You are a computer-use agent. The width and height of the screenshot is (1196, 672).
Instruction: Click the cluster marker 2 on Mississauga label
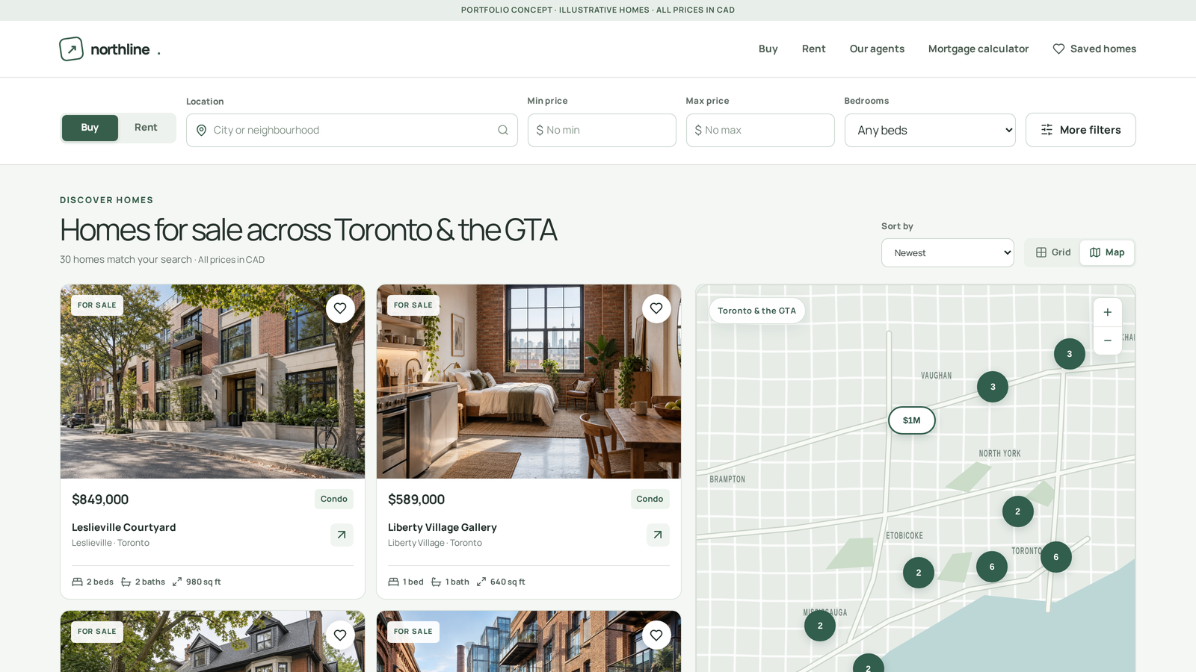point(820,626)
